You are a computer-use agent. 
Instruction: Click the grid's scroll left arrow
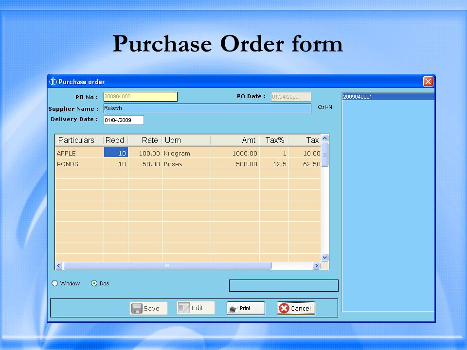[59, 265]
